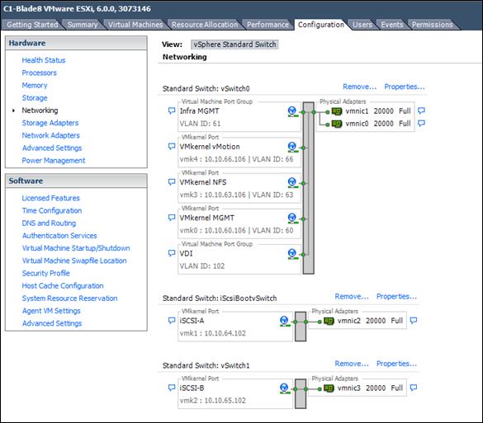Open the Users tab
This screenshot has width=483, height=423.
362,25
